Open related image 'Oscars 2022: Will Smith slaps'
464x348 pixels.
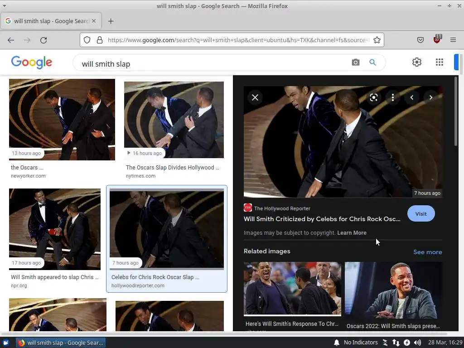(394, 290)
